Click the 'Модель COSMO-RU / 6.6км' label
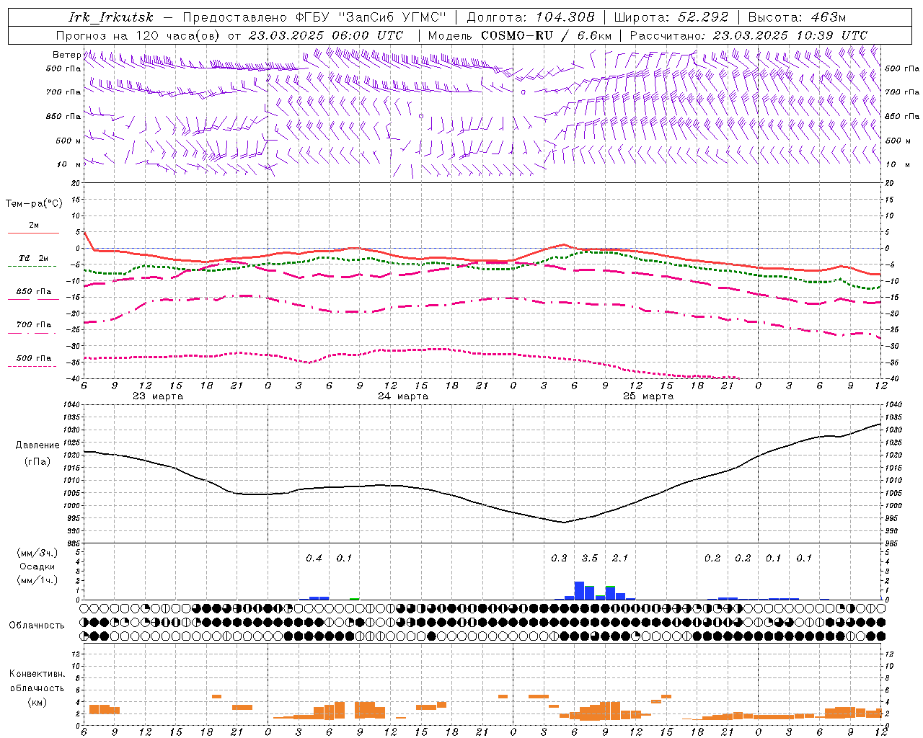This screenshot has width=923, height=738. pyautogui.click(x=519, y=35)
